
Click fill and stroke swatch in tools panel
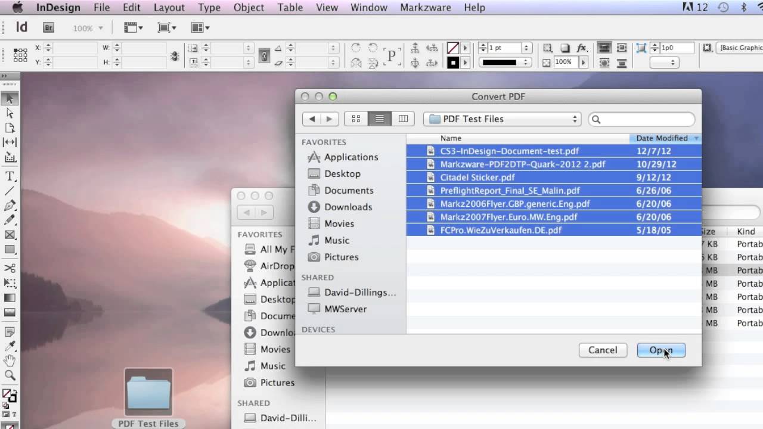[x=10, y=396]
